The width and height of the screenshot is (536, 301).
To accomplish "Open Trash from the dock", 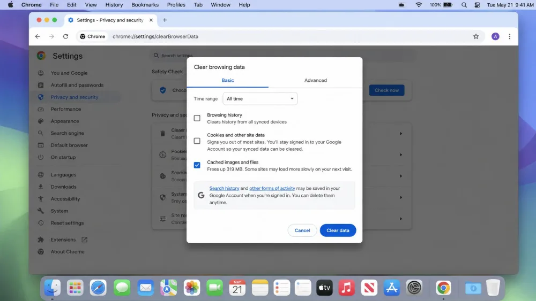I will click(x=493, y=288).
